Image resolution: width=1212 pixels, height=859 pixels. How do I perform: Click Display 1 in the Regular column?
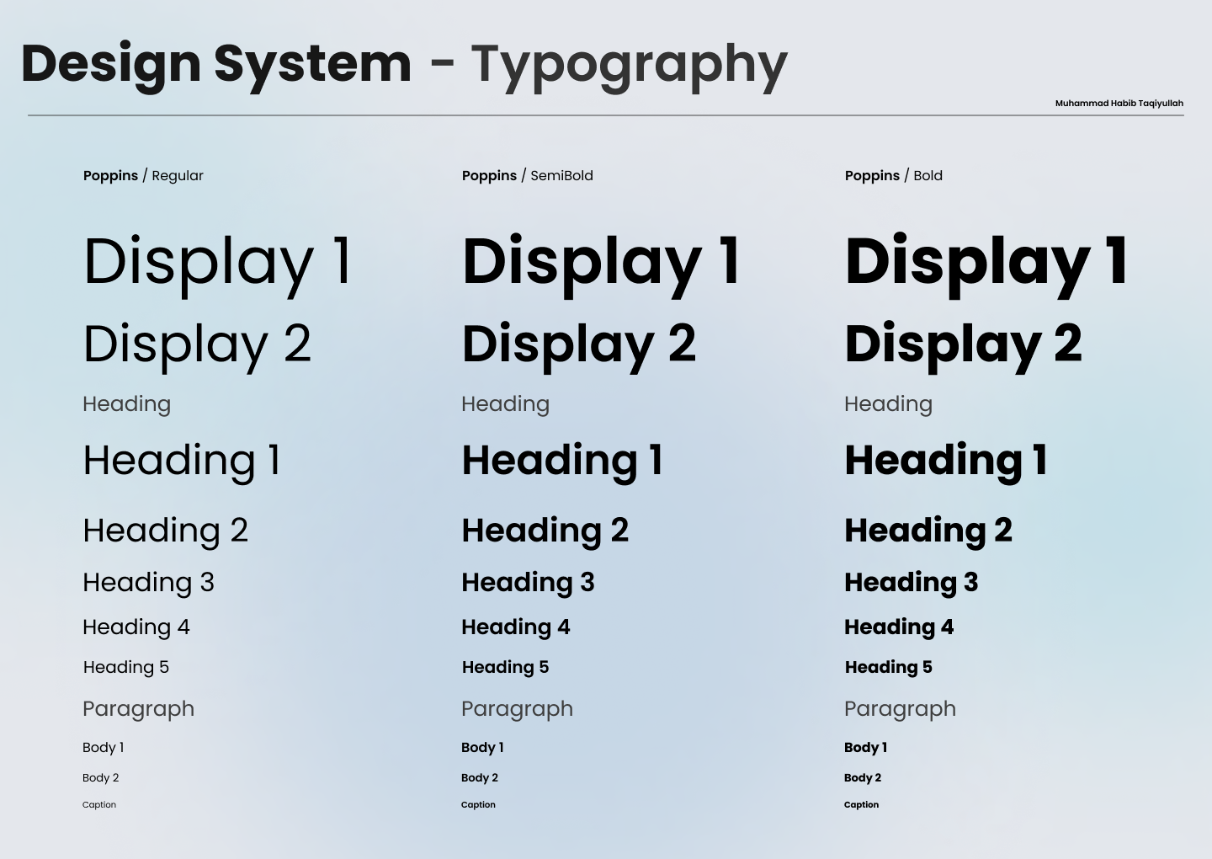click(x=217, y=262)
